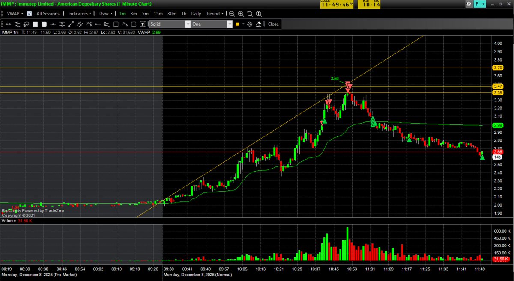Click the reset zoom magnifier icon
The height and width of the screenshot is (281, 514).
[x=250, y=13]
